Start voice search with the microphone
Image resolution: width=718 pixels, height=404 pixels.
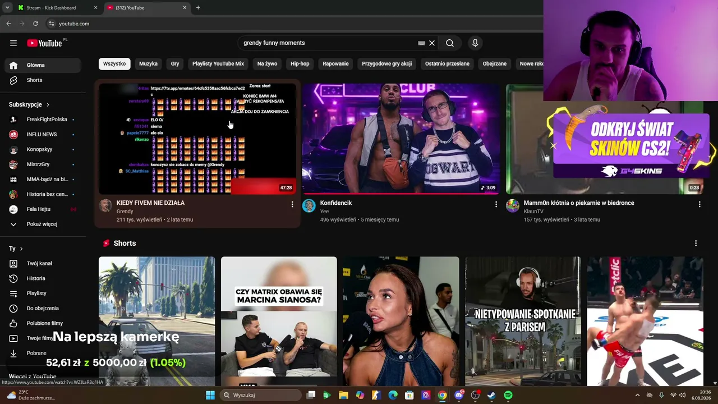coord(475,43)
